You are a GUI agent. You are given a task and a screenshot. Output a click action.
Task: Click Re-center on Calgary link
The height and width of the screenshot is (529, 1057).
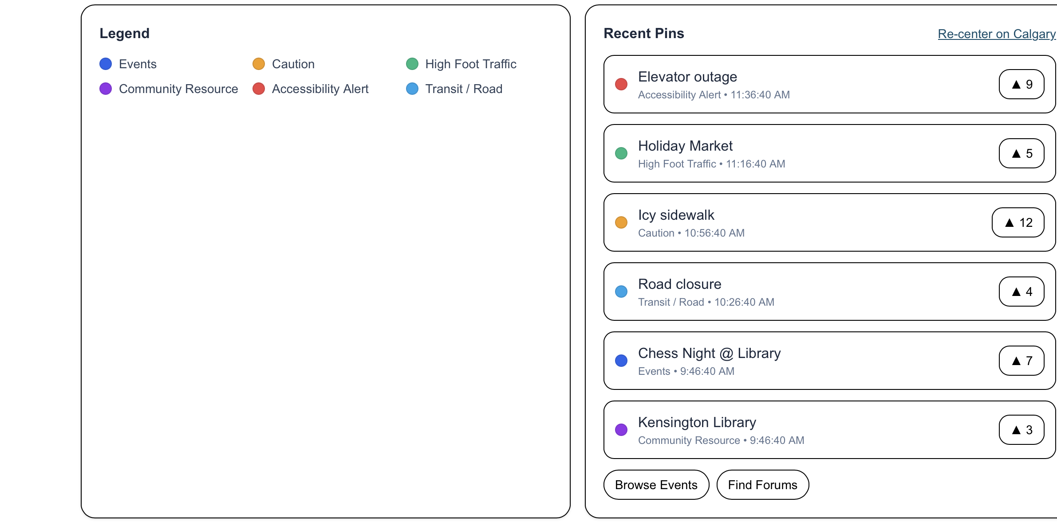pos(997,34)
